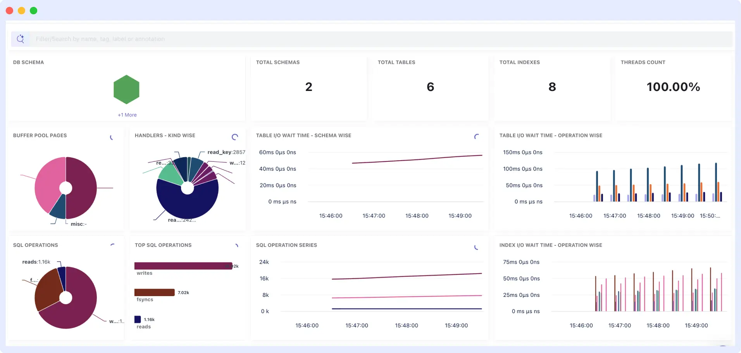Click the "fsyncs" bar showing 7.02k
The height and width of the screenshot is (353, 741).
[154, 292]
